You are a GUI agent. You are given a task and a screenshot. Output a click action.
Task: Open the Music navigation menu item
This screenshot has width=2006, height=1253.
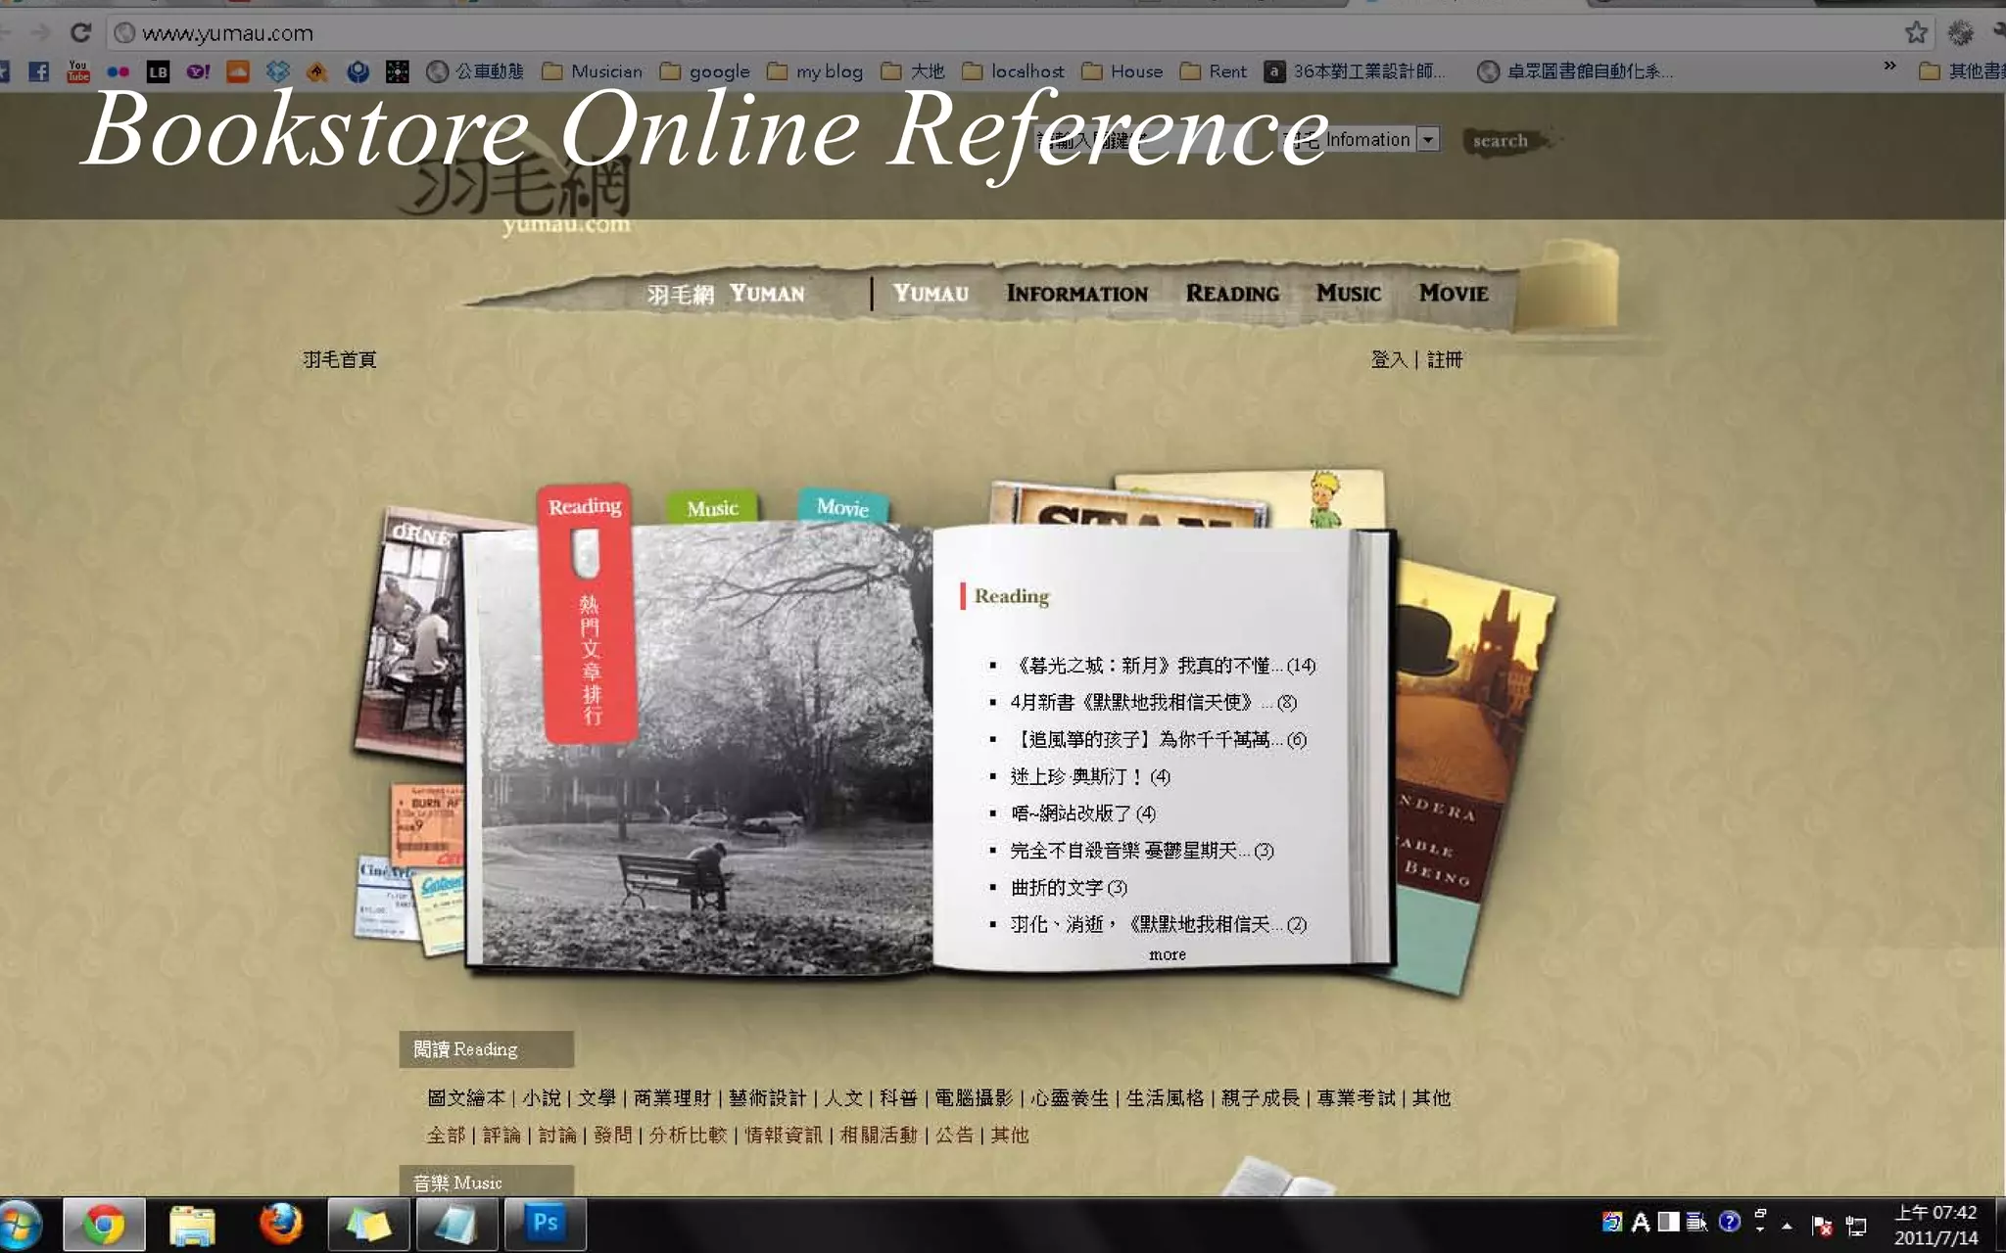1349,294
